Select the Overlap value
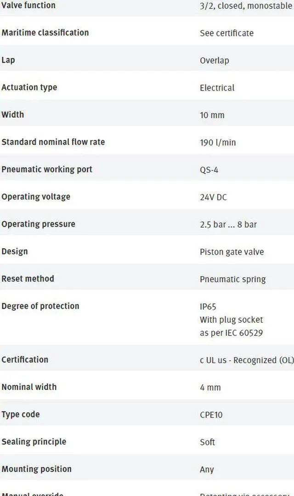 [x=215, y=60]
